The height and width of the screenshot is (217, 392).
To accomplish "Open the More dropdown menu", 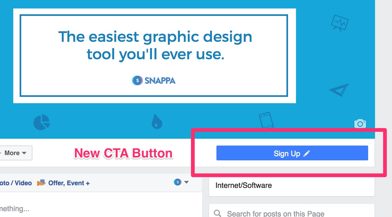I will [15, 153].
